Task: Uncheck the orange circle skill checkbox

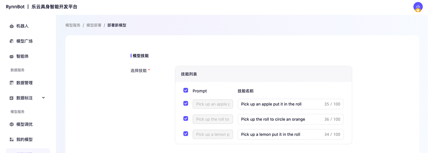Action: pyautogui.click(x=186, y=119)
